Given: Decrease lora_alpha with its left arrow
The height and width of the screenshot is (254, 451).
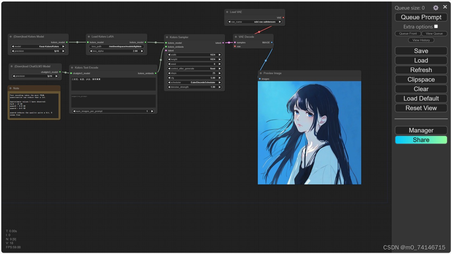Looking at the screenshot, I should [91, 51].
